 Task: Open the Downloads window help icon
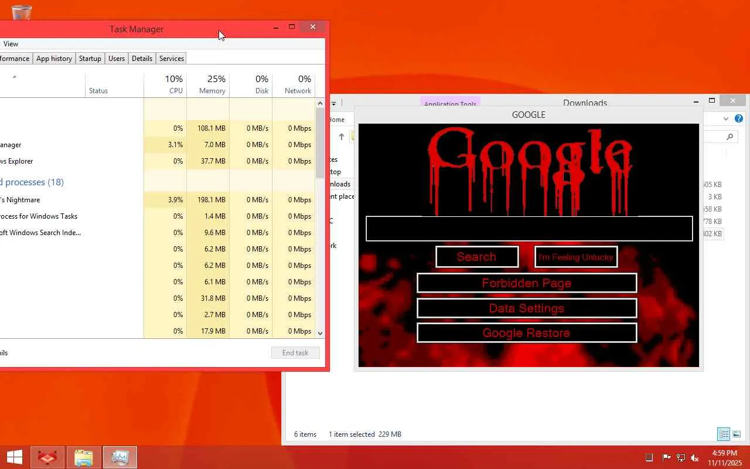tap(739, 118)
